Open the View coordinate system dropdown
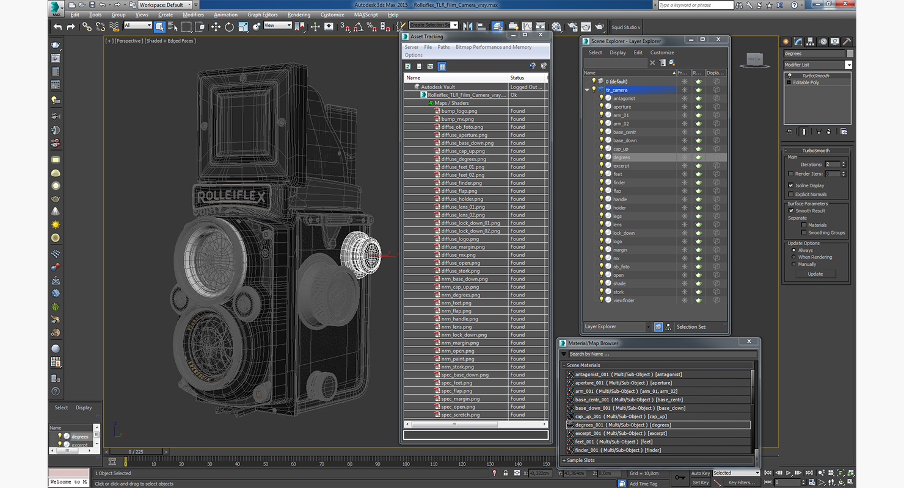Image resolution: width=904 pixels, height=488 pixels. (277, 26)
